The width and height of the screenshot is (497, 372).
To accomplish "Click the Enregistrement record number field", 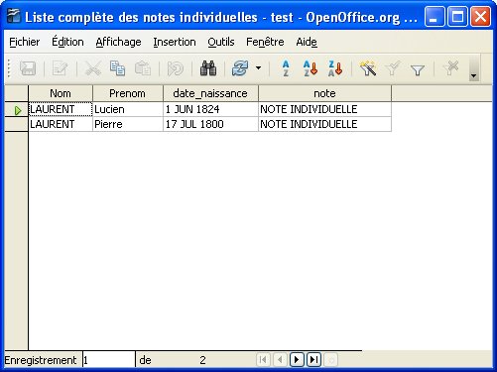I will pos(108,360).
